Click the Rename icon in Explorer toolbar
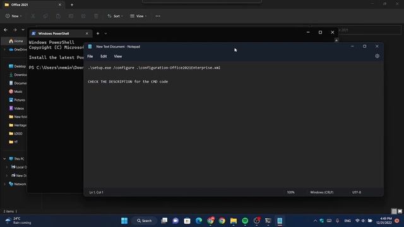 (x=71, y=16)
